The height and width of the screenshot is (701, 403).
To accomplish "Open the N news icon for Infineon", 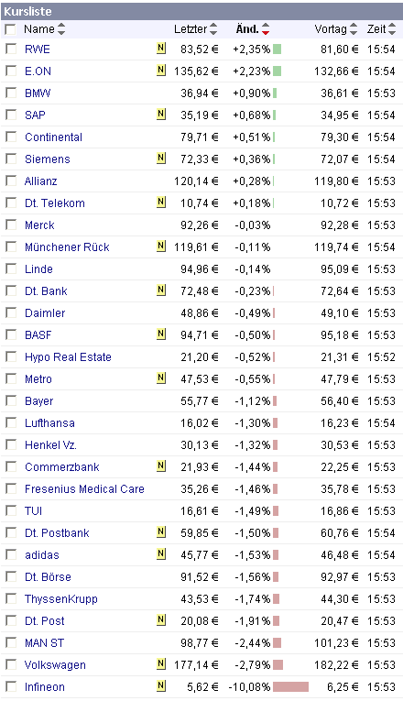I will coord(161,685).
